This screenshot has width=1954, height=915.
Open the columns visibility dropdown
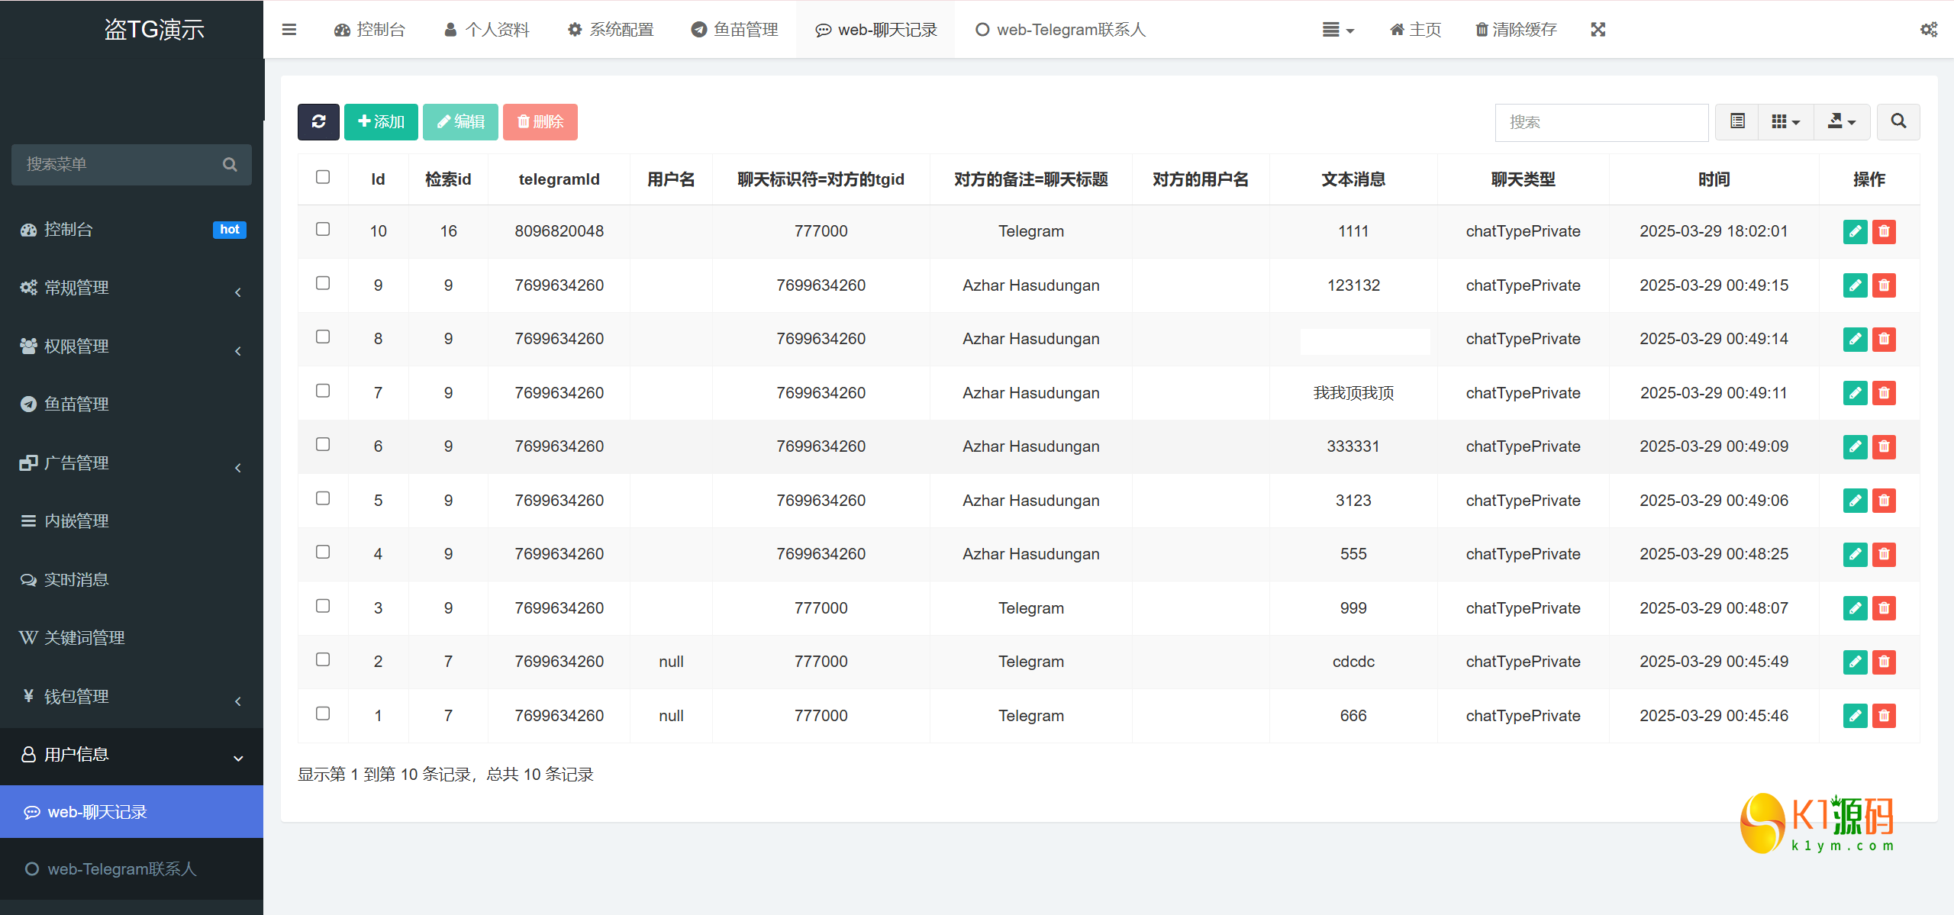click(x=1785, y=122)
